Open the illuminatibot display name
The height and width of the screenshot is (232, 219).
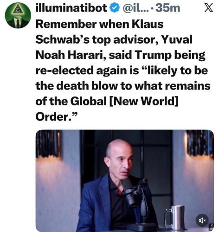coord(71,8)
